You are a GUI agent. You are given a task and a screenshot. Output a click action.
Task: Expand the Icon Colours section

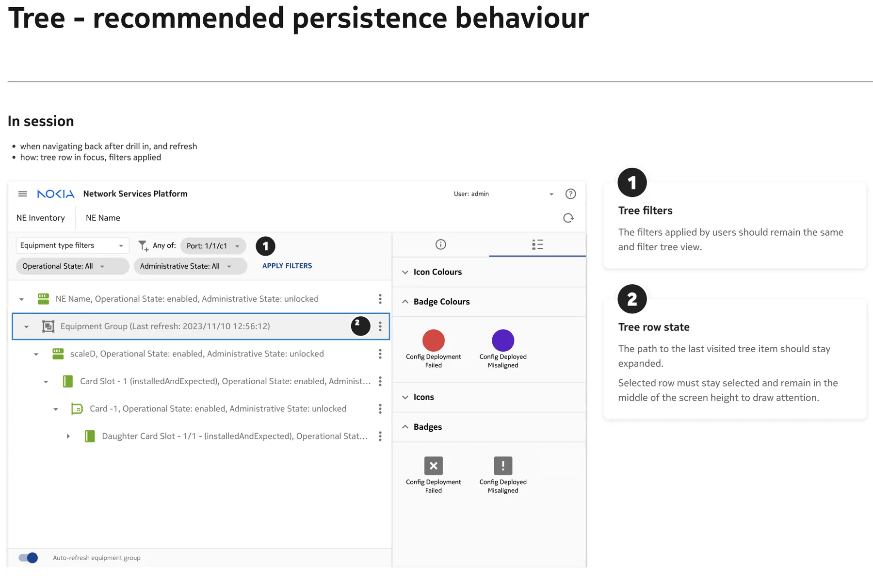(405, 272)
